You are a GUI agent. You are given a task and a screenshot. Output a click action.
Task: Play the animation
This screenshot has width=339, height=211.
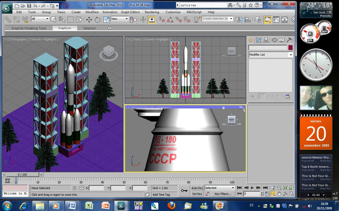point(252,188)
